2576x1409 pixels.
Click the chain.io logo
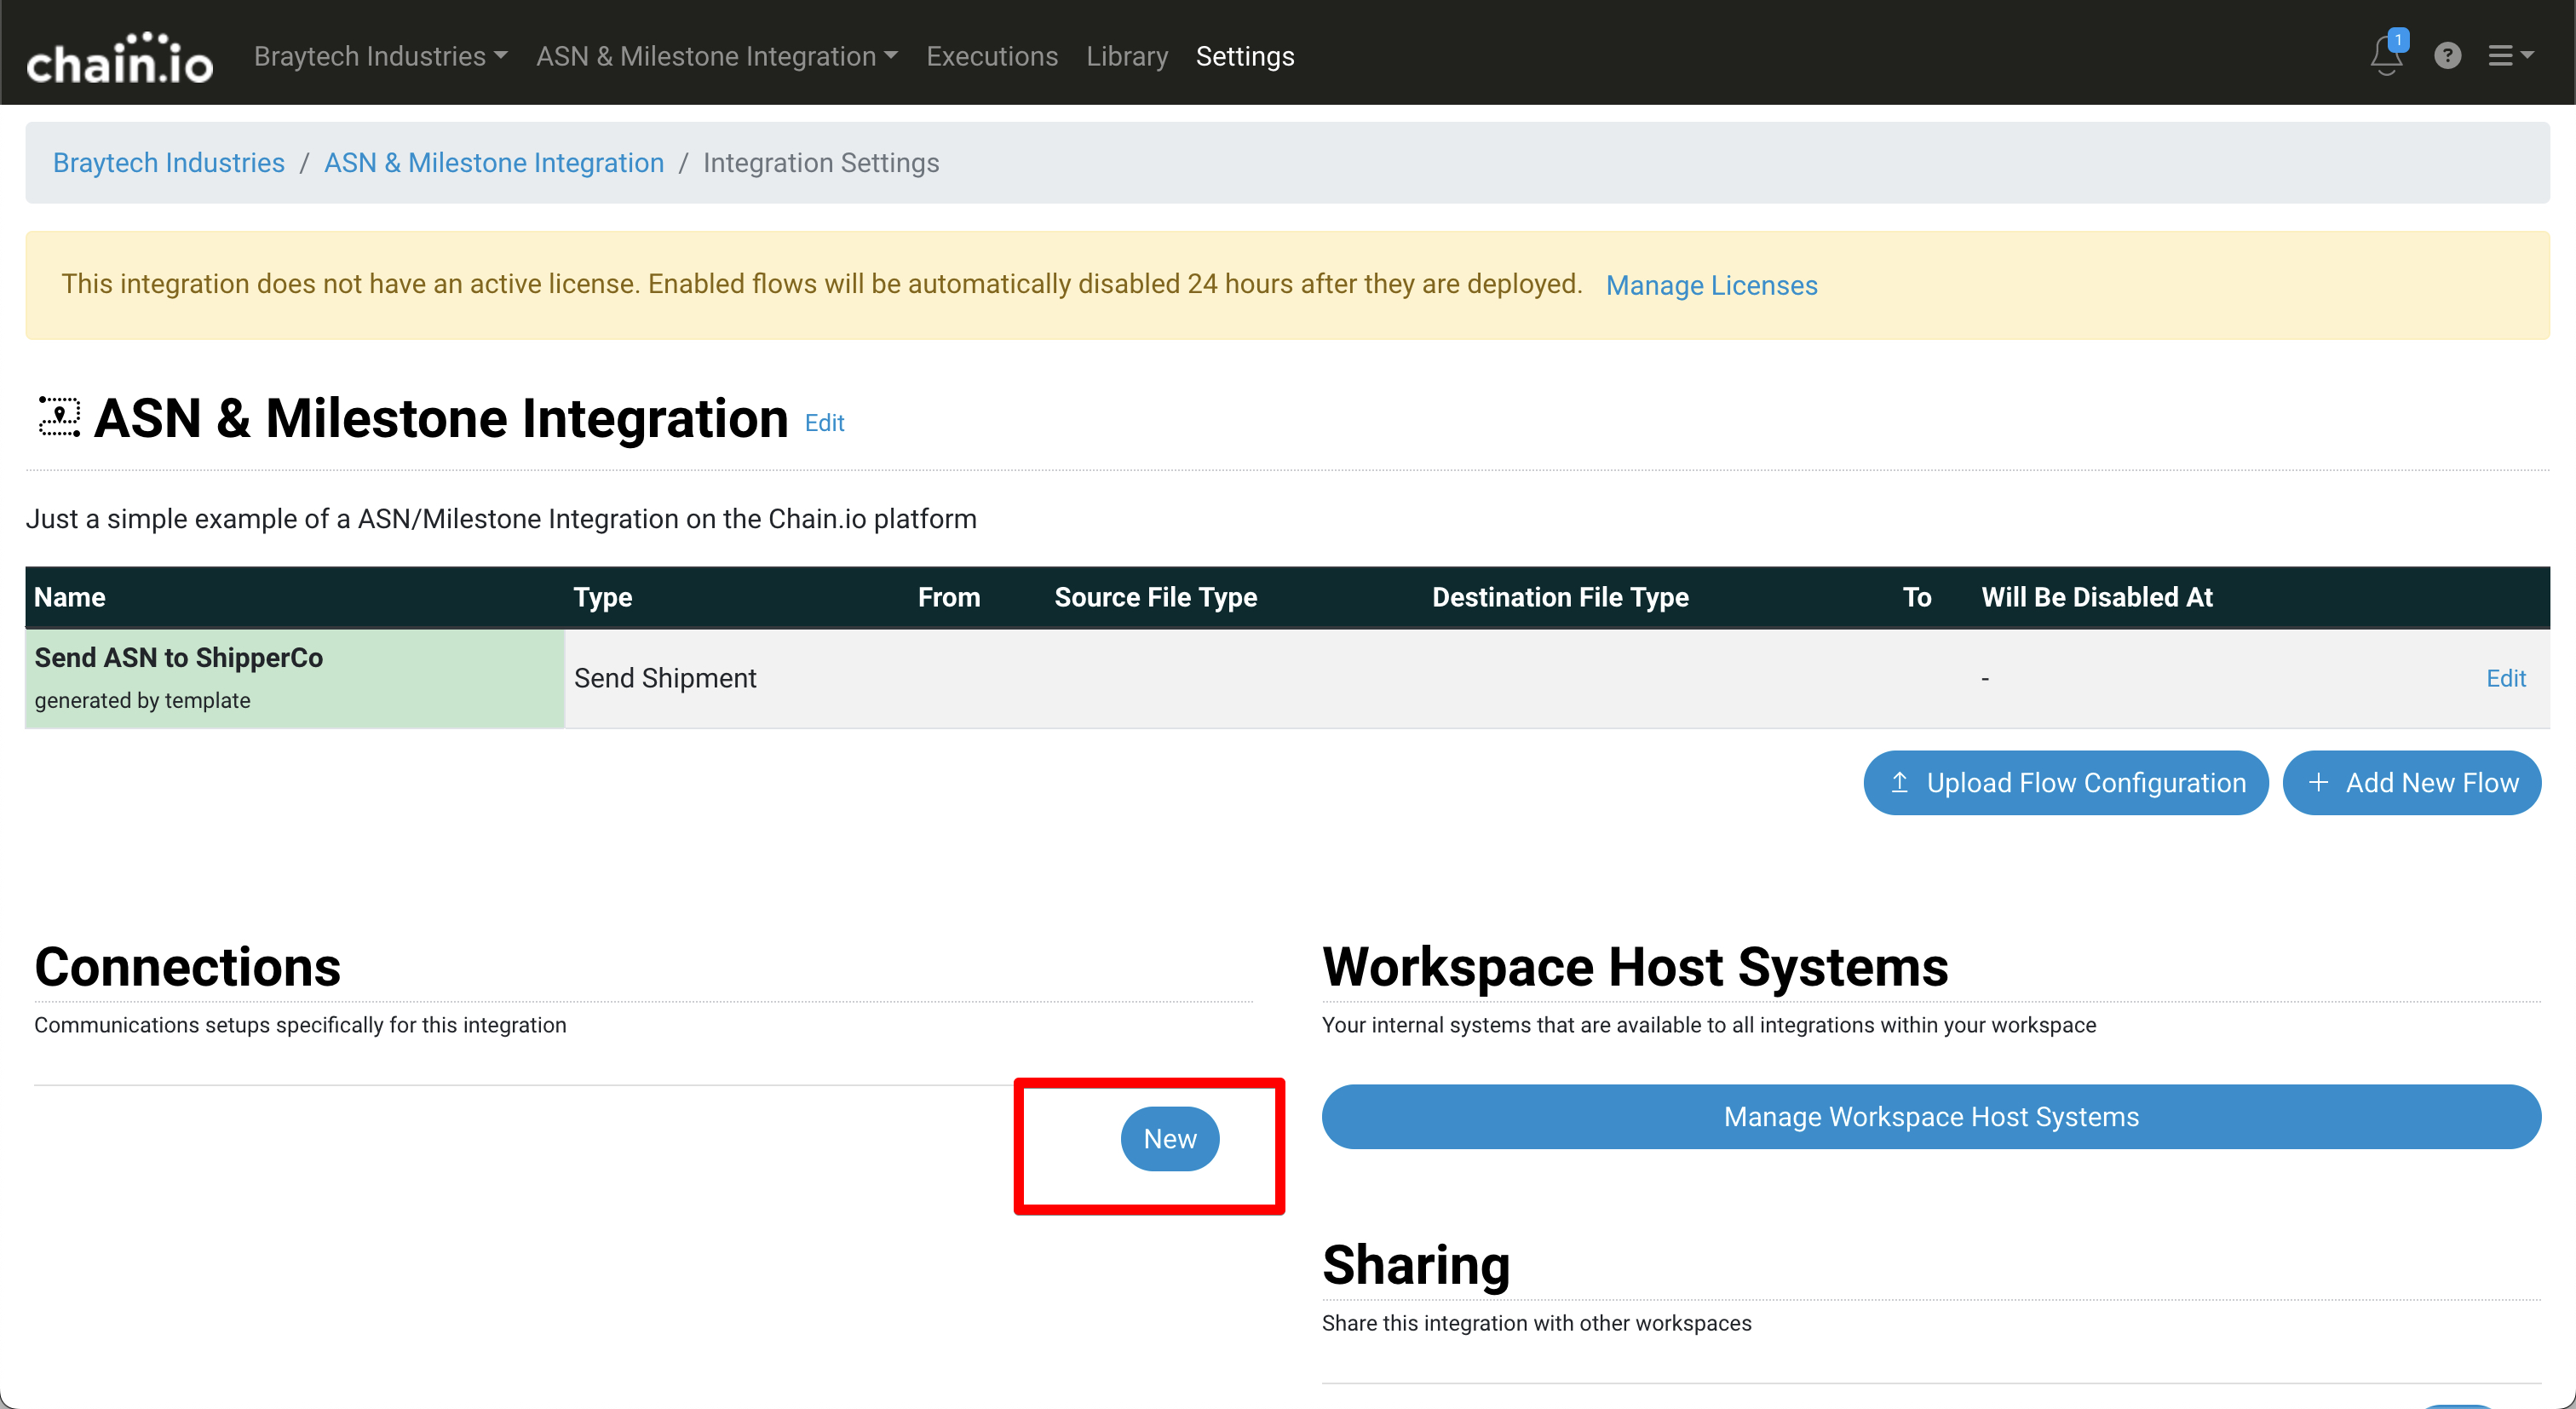(x=119, y=57)
